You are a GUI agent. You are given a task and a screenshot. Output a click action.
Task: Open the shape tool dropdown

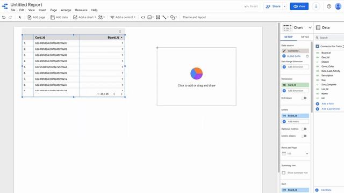click(x=174, y=17)
